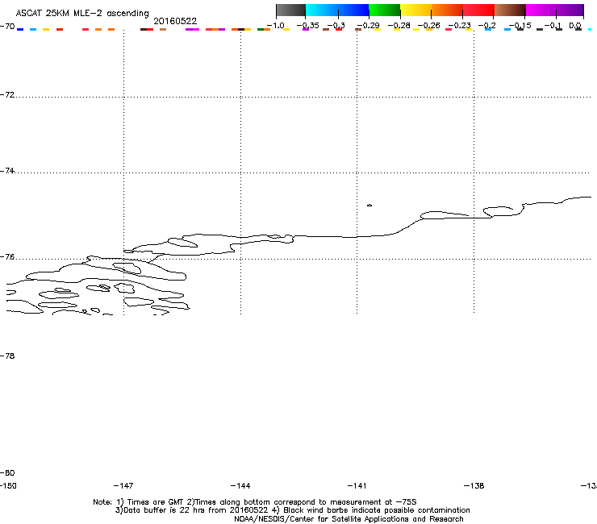Click the -144 longitude axis label
The image size is (597, 524).
(240, 485)
